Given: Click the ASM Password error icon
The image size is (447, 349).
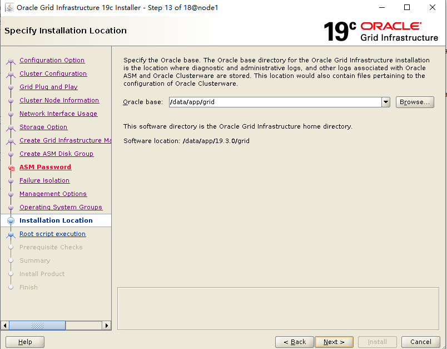Looking at the screenshot, I should (11, 168).
